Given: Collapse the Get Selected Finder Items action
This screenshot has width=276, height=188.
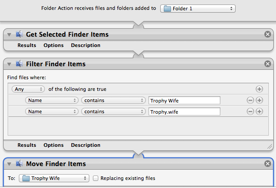Looking at the screenshot, I should pos(9,34).
